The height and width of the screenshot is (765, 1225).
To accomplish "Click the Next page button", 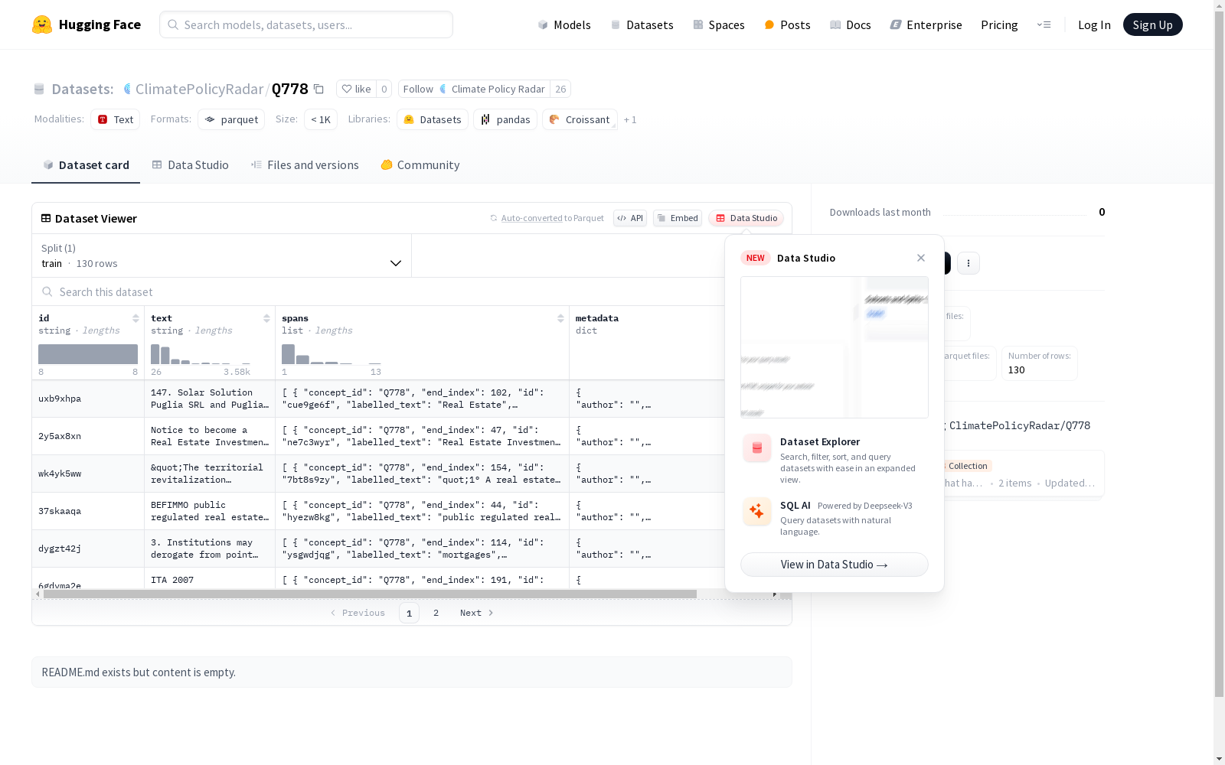I will tap(476, 613).
